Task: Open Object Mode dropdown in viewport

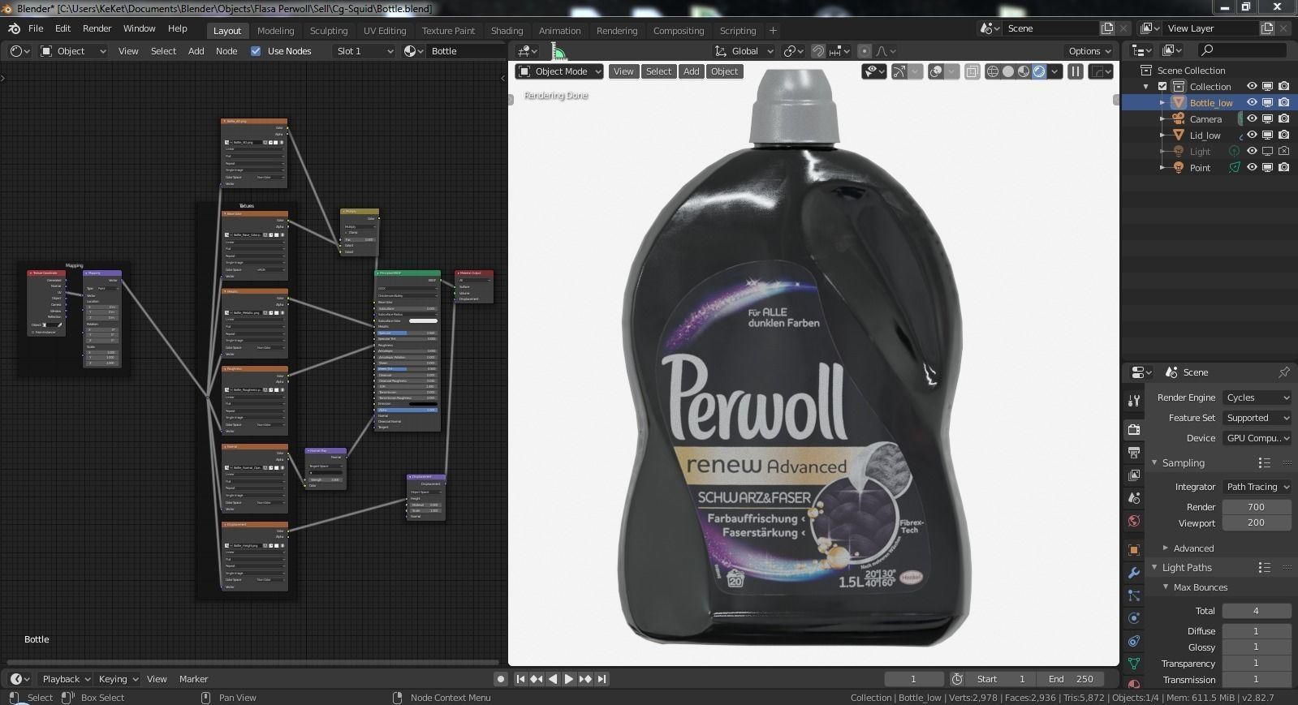Action: pyautogui.click(x=559, y=71)
